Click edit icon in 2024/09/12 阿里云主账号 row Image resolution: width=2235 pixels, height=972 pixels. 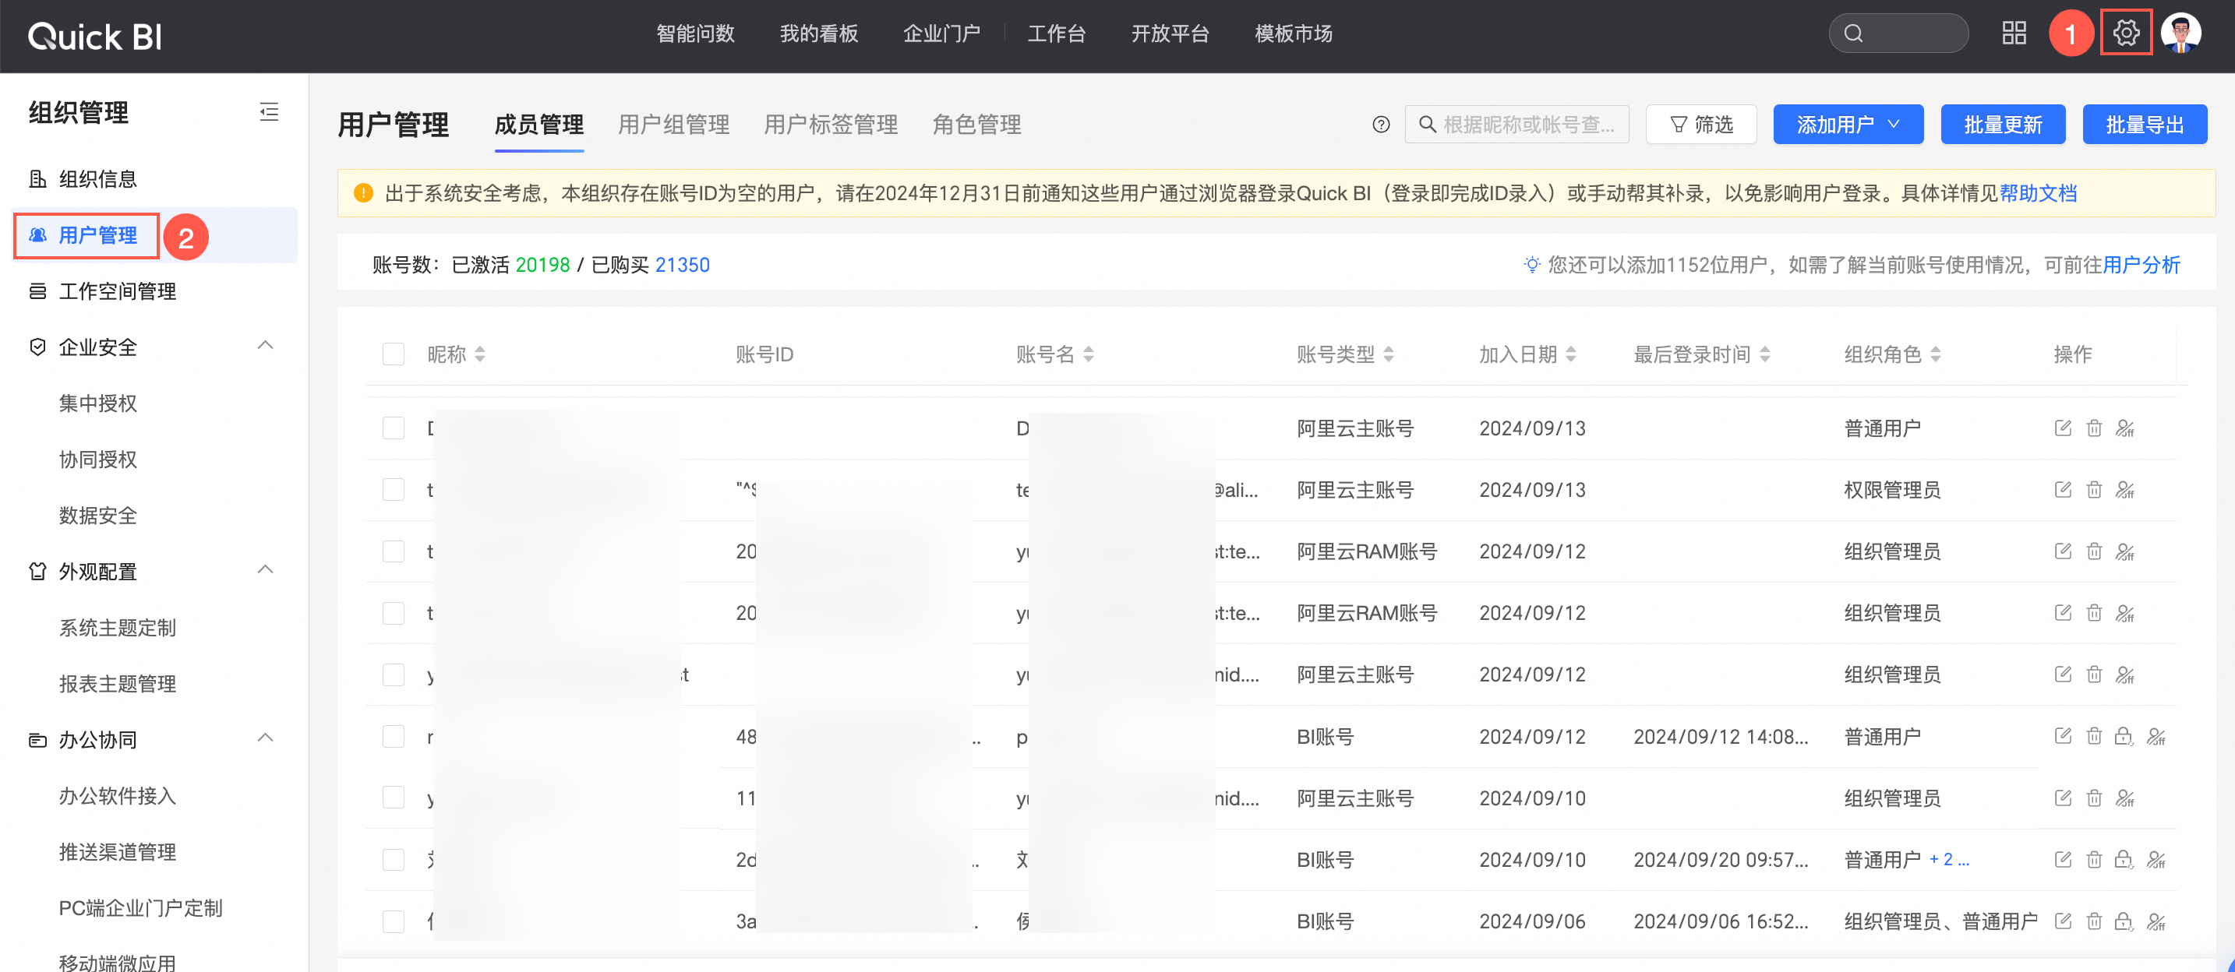[x=2064, y=674]
